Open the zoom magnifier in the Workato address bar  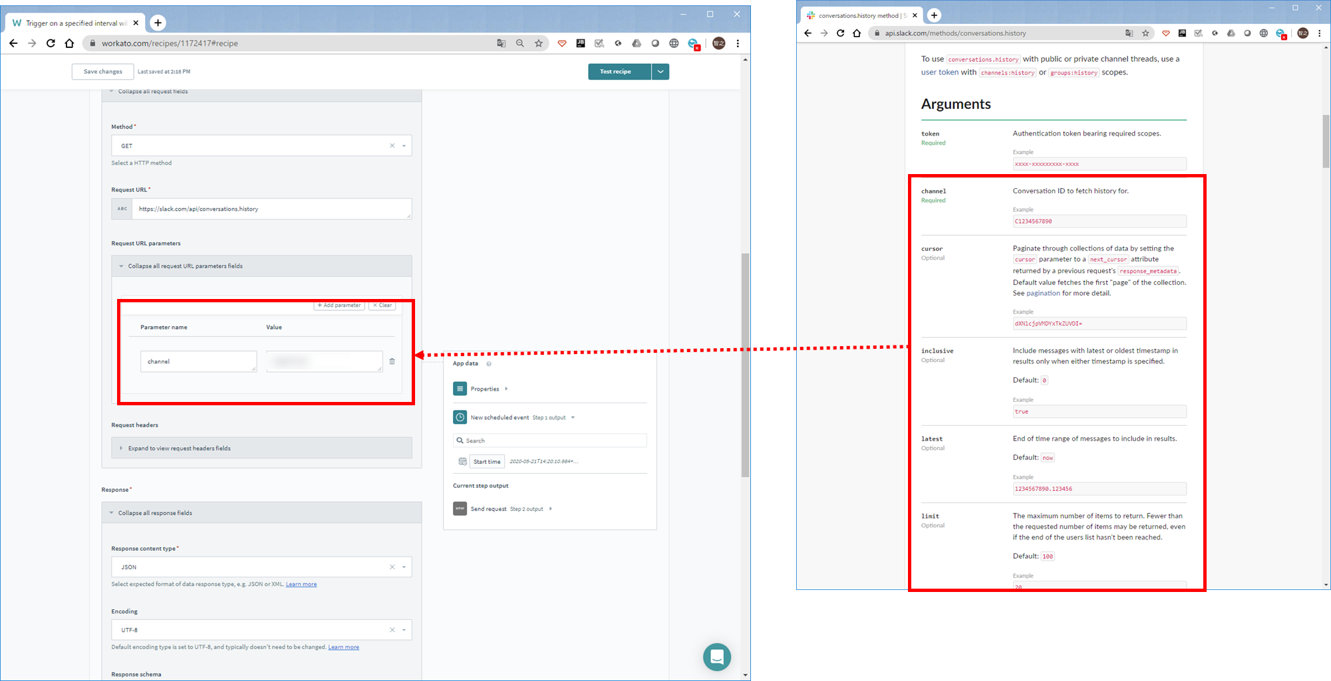(520, 43)
